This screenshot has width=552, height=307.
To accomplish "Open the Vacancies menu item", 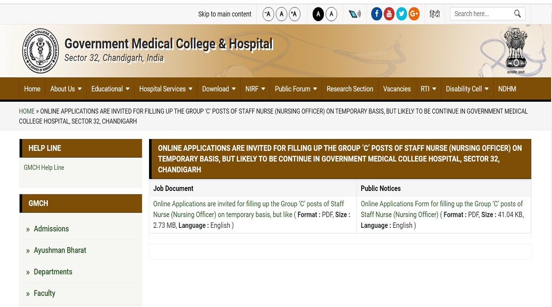I will pos(397,89).
